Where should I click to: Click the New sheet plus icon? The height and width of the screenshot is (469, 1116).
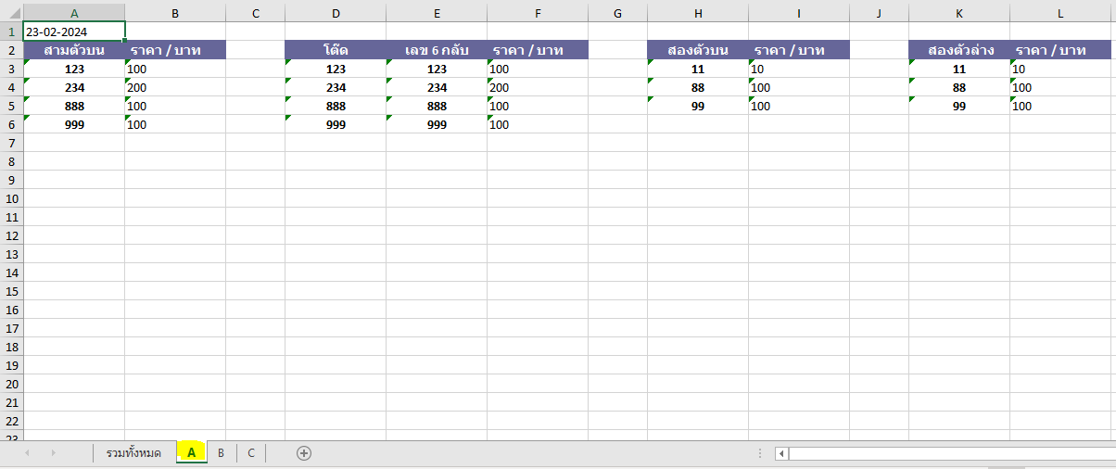point(303,453)
